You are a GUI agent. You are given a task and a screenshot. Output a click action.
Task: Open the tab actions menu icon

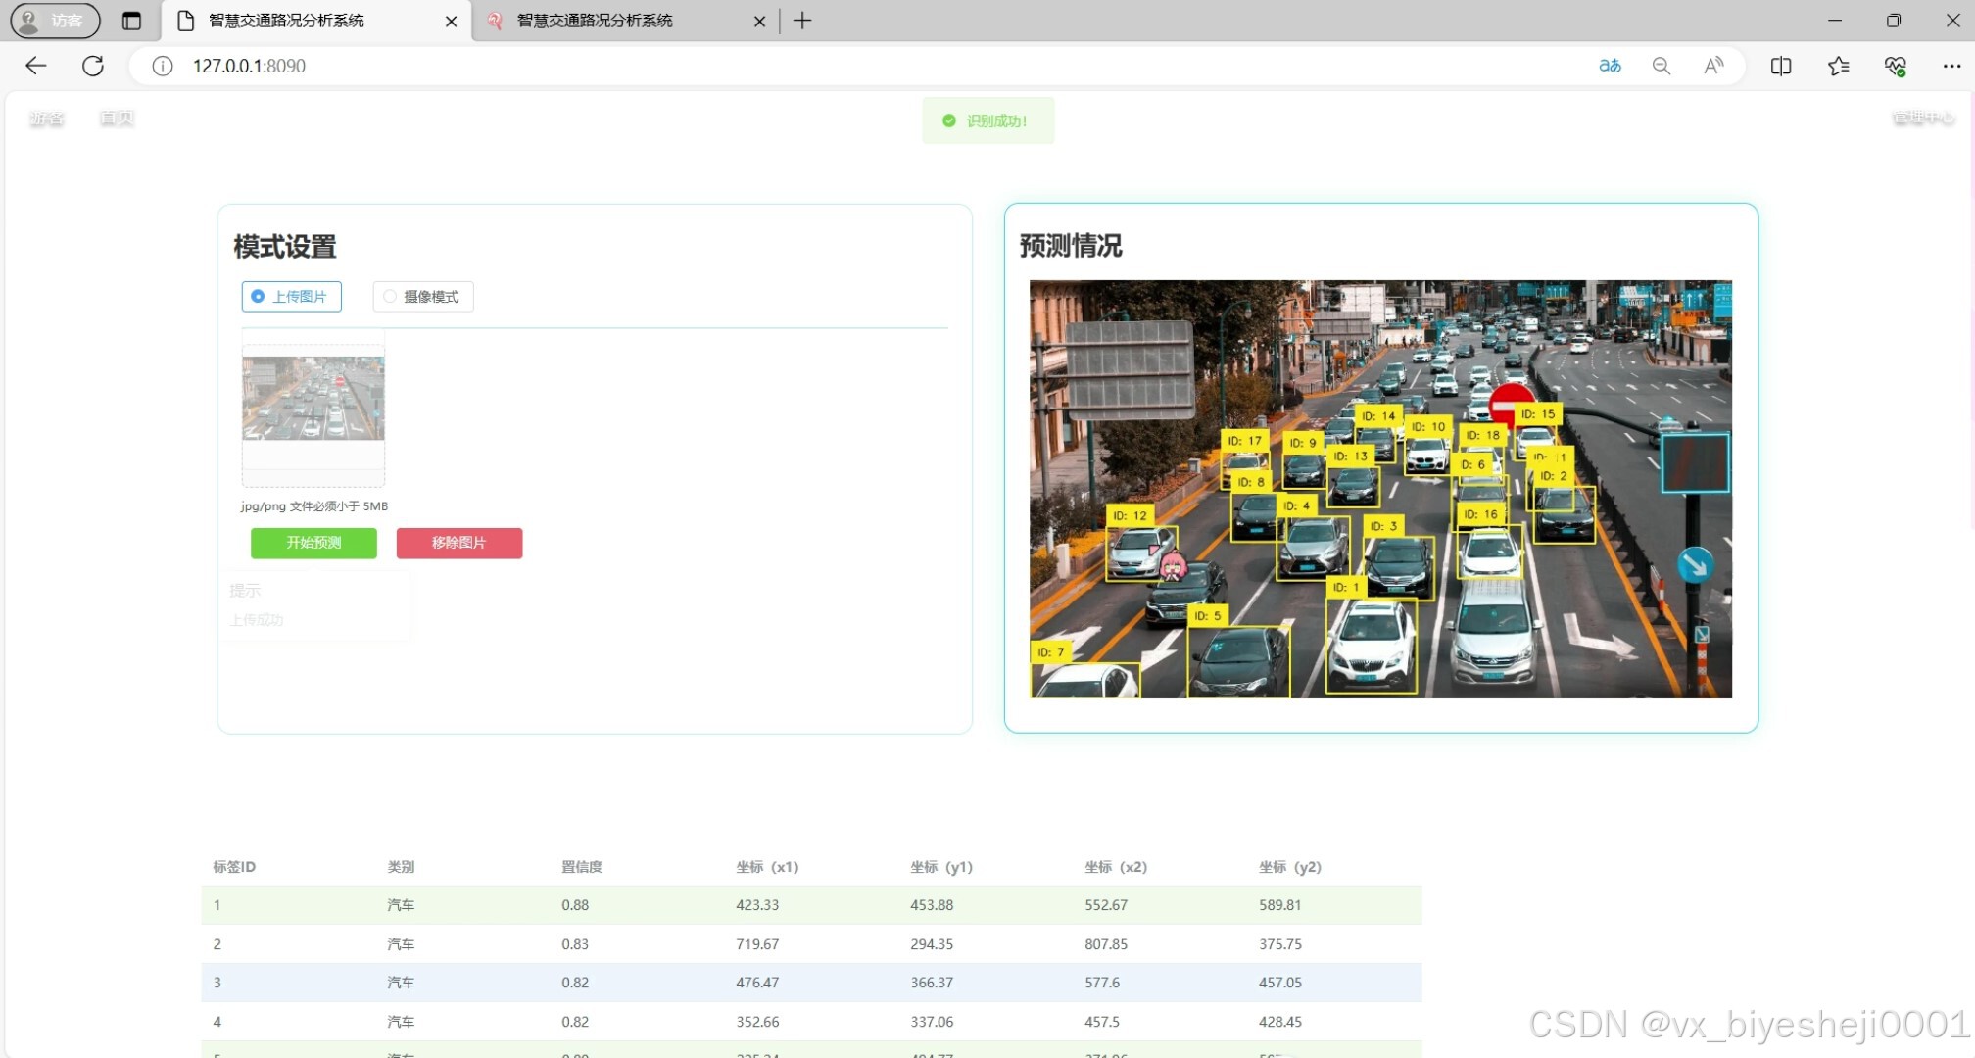pos(131,21)
